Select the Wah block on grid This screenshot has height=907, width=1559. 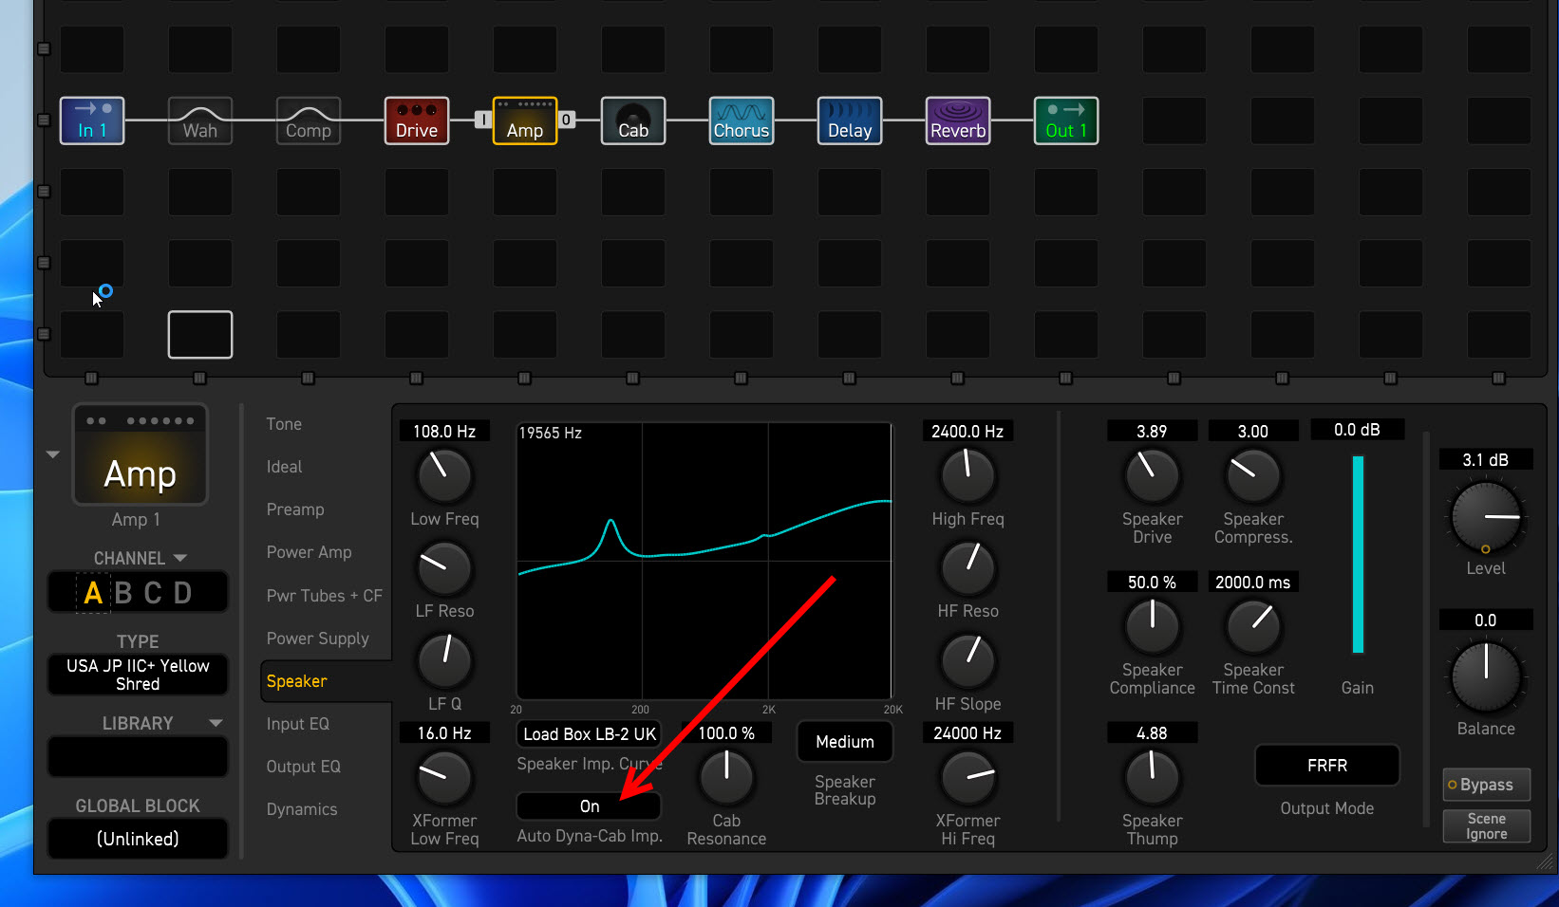pyautogui.click(x=200, y=120)
